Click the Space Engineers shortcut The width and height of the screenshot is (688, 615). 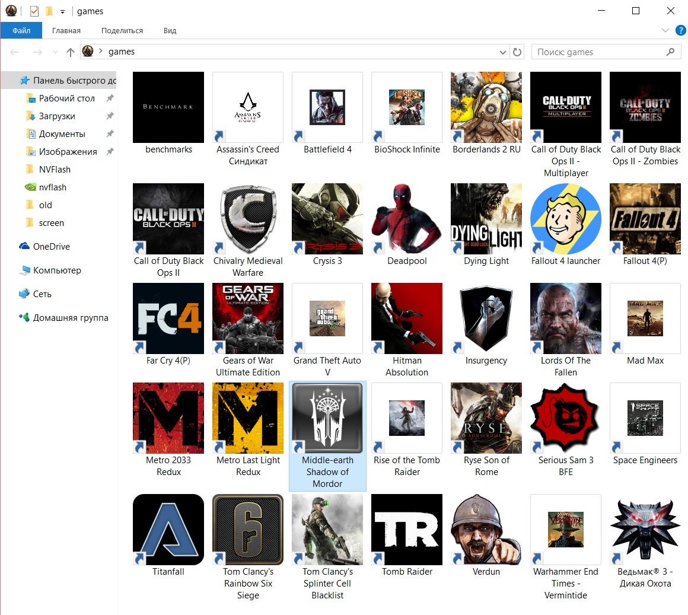645,418
